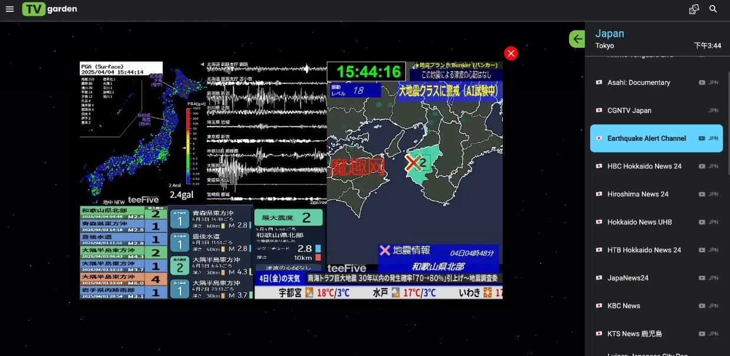This screenshot has height=356, width=730.
Task: Select CGNTV Japan channel
Action: (x=656, y=110)
